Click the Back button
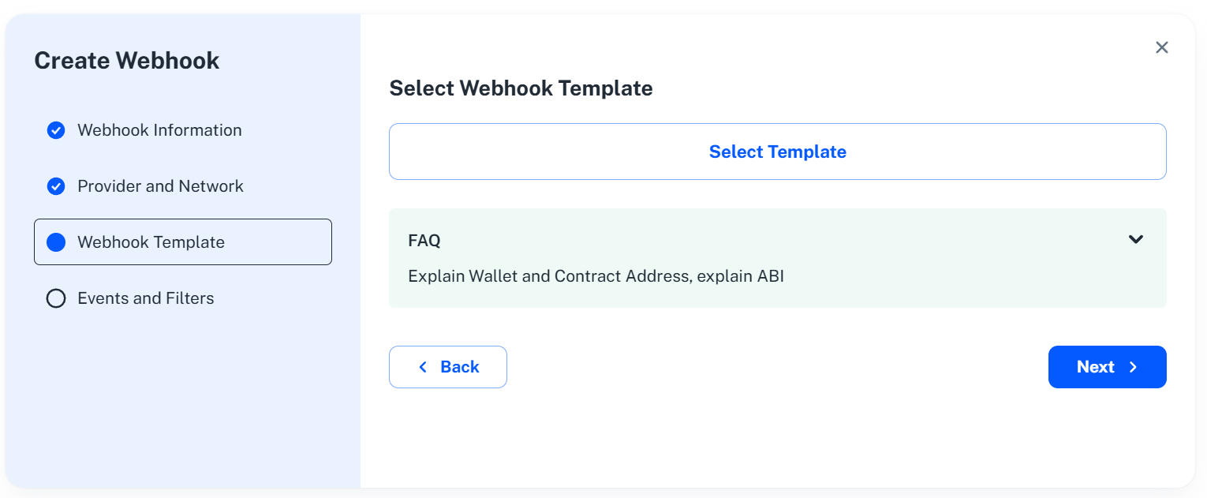The width and height of the screenshot is (1207, 498). (448, 366)
